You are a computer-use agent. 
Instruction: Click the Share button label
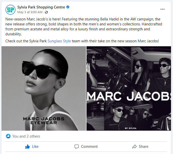(x=143, y=147)
